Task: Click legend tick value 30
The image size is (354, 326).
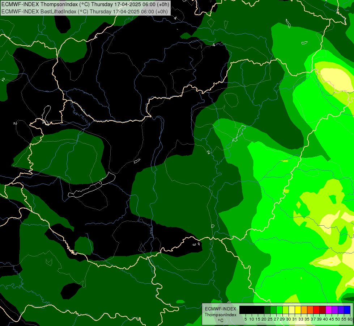Action: coord(289,319)
